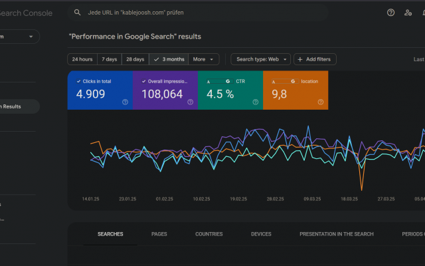
Task: Click 14.01.25 axis date label
Action: 90,199
